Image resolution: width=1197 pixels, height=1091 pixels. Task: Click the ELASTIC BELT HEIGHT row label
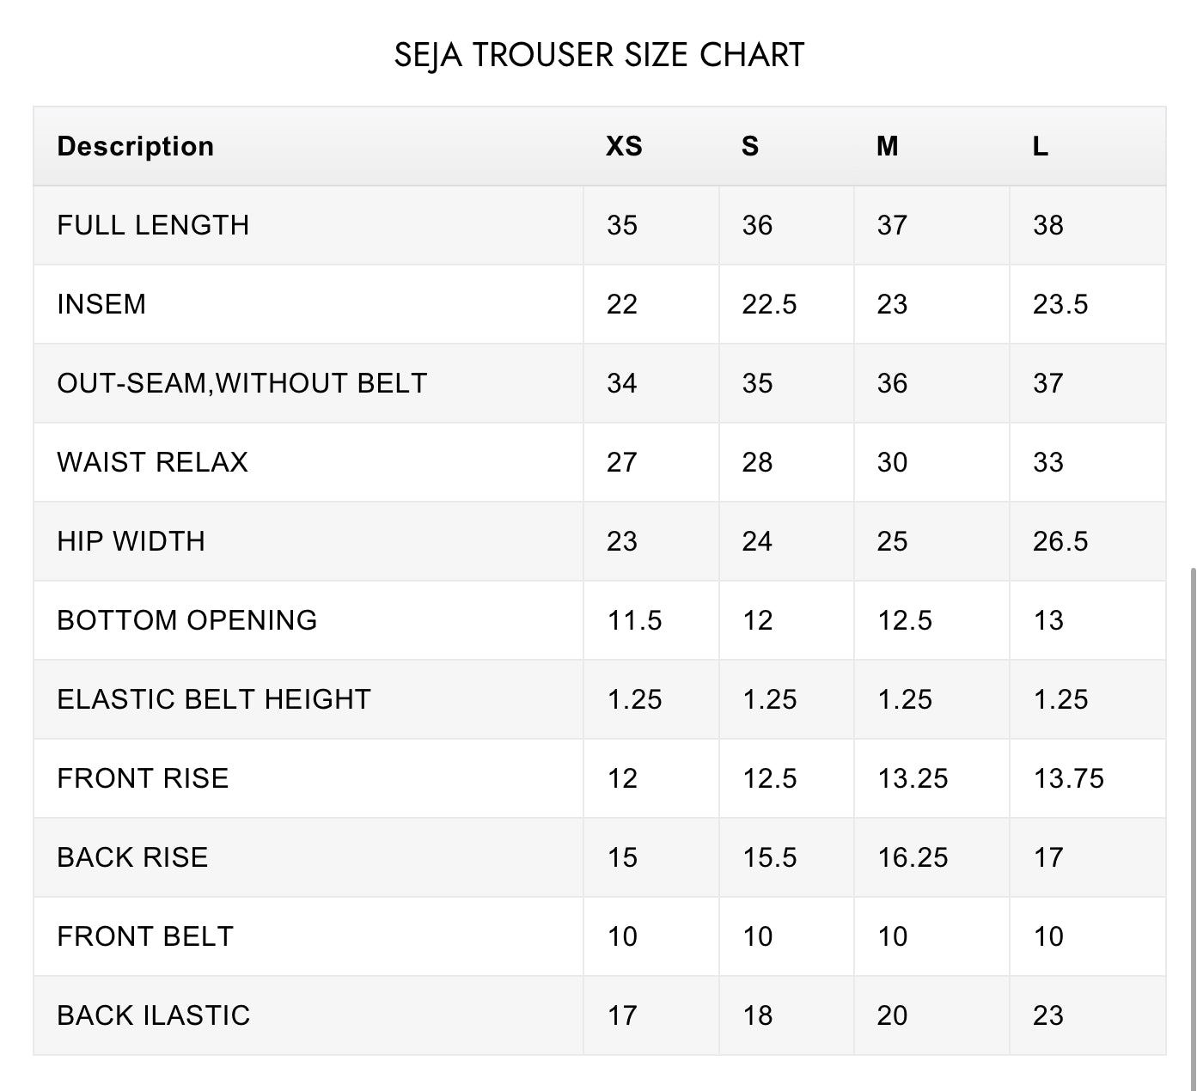coord(214,699)
